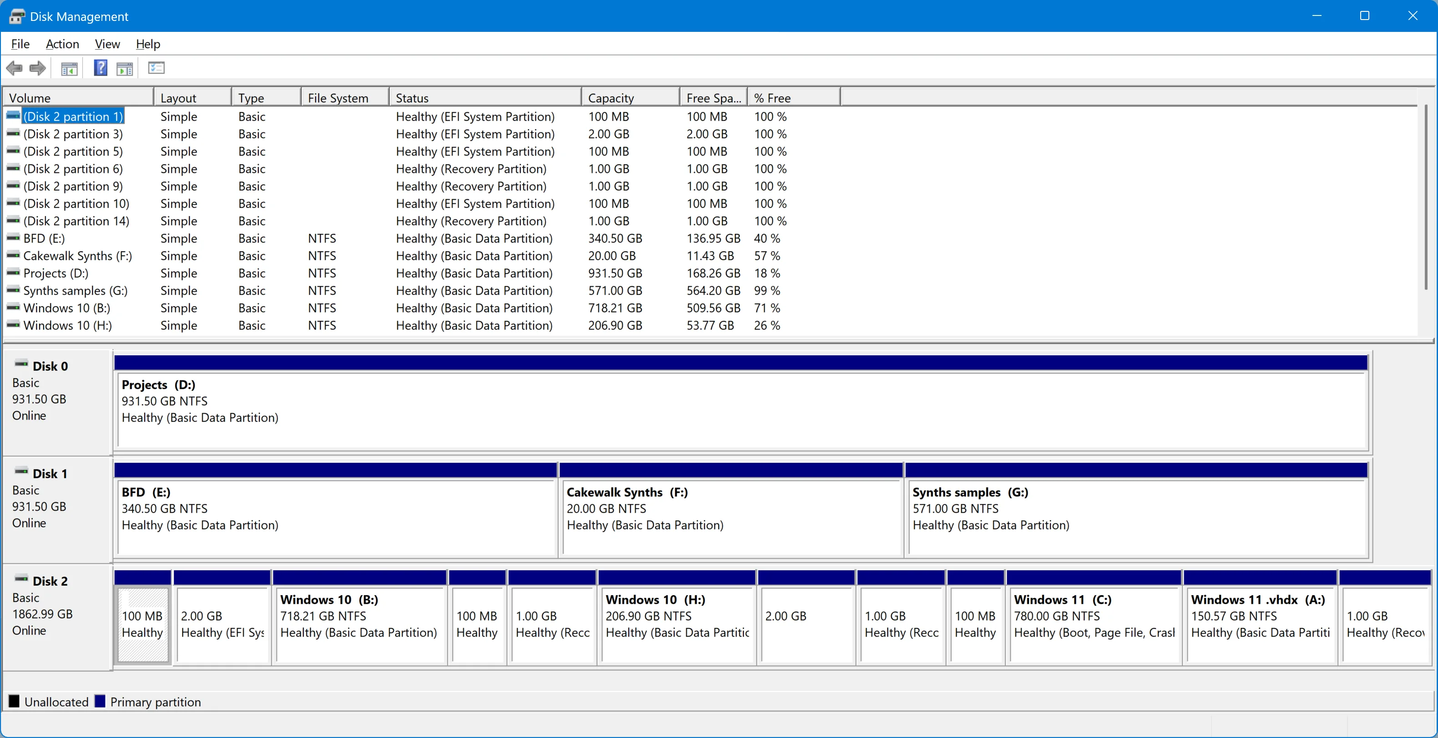Click the Settings checklist toolbar icon

[156, 68]
